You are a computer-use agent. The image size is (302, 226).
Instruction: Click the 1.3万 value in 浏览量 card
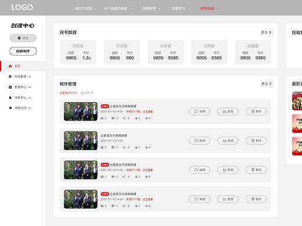pos(87,58)
